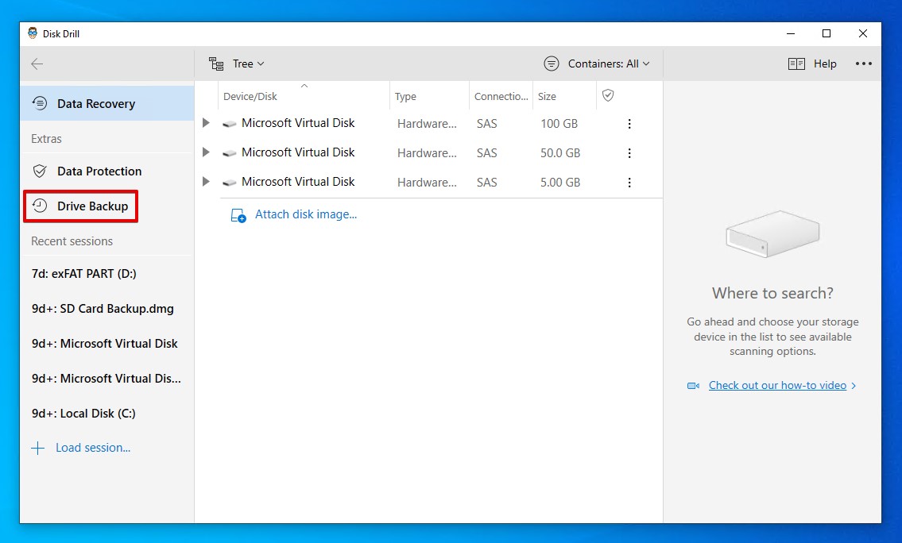
Task: Click the Tree view icon
Action: [216, 64]
